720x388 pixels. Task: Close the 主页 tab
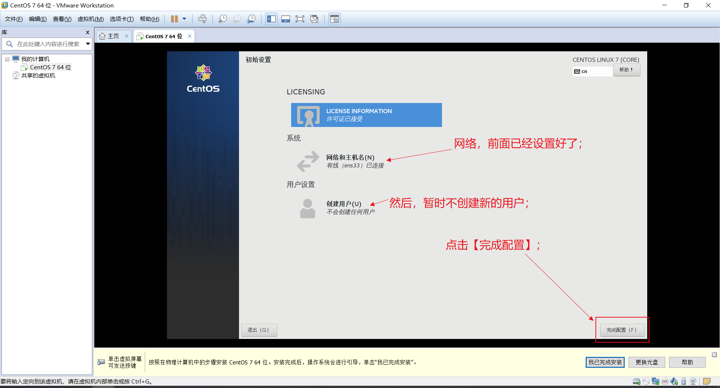coord(127,36)
